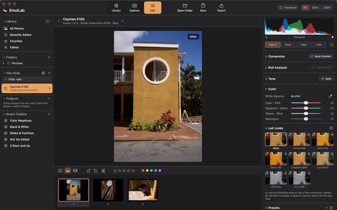Toggle highlight clipping with the white histogram triangle
This screenshot has height=210, width=337.
pyautogui.click(x=333, y=37)
